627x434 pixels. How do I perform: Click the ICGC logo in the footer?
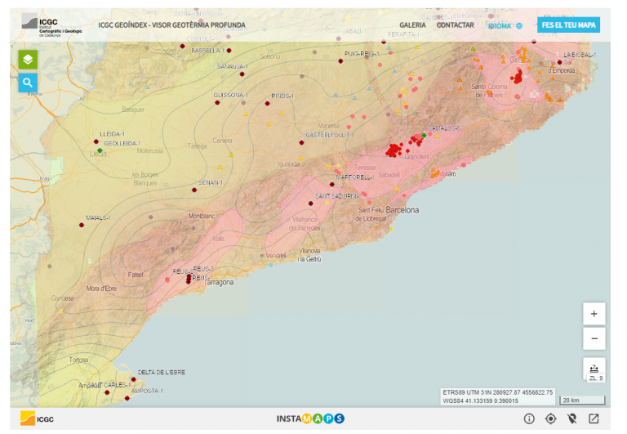(x=38, y=418)
